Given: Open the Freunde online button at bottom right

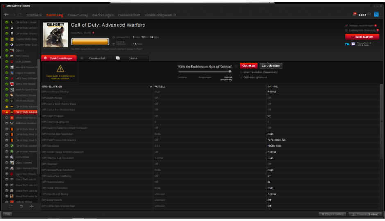Looking at the screenshot, I should pyautogui.click(x=365, y=214).
